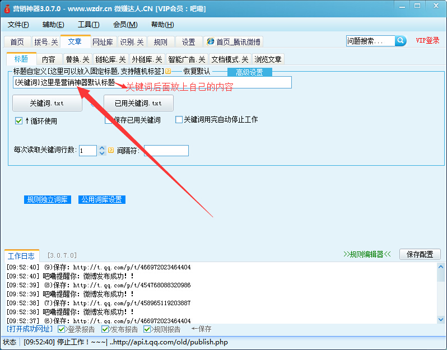Screen dimensions: 447x350
Task: Open the 辅助(E) menu
Action: pyautogui.click(x=53, y=25)
